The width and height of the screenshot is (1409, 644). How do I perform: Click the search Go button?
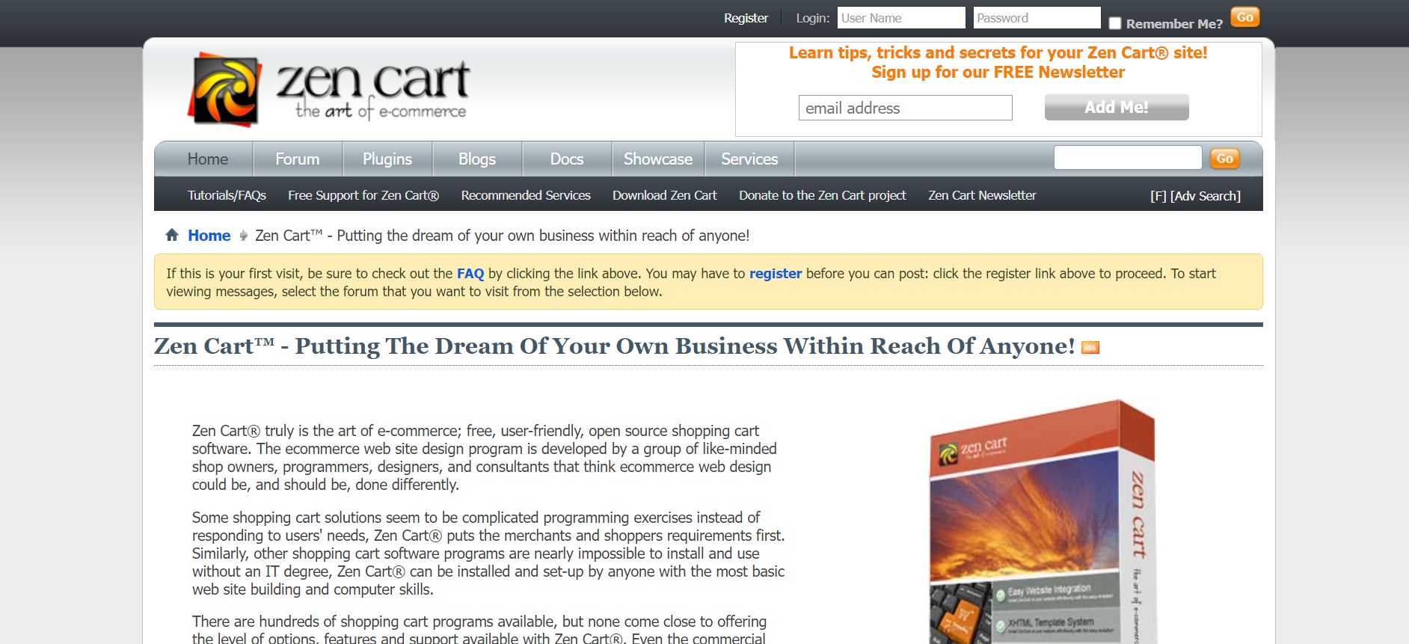1225,159
